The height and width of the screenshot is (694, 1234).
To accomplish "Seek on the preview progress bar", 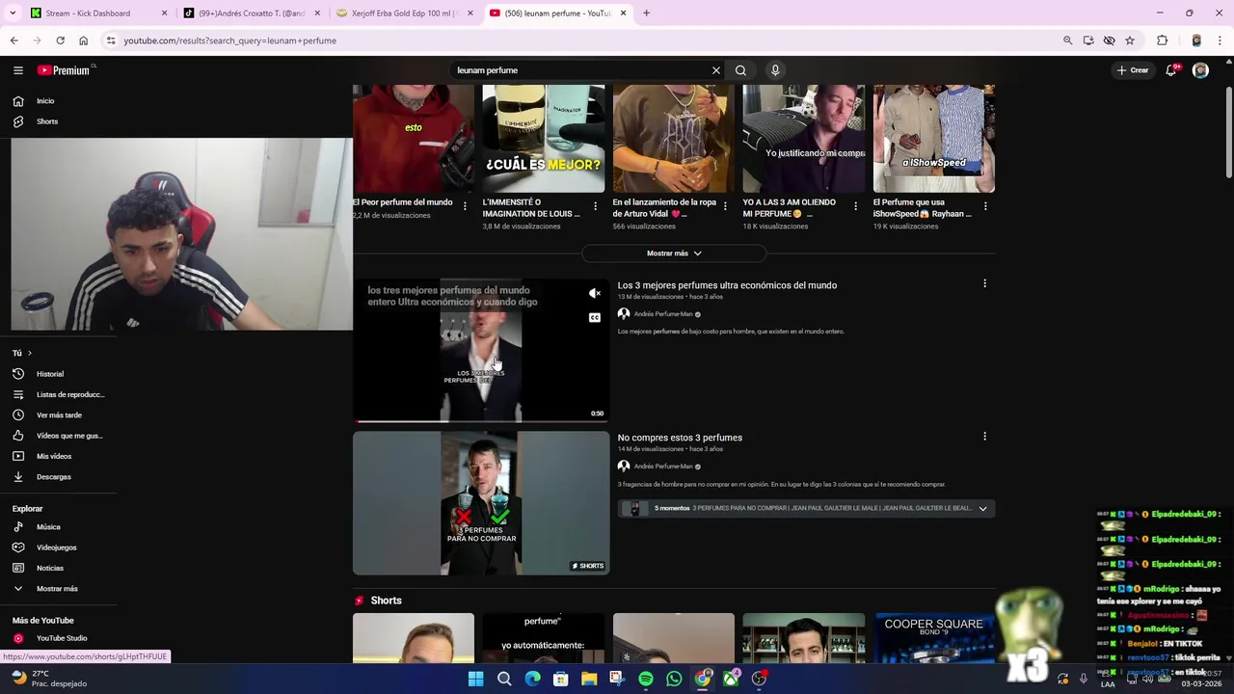I will (481, 421).
